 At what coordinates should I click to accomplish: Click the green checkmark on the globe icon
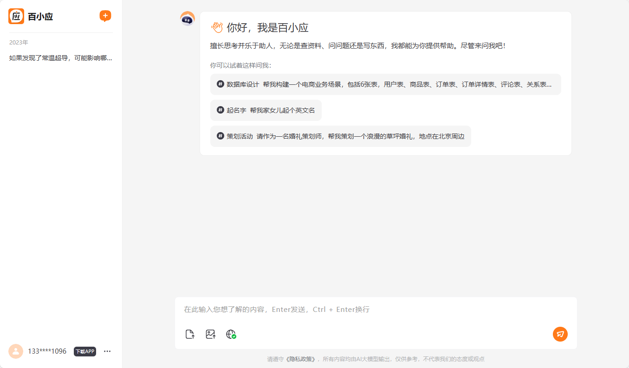pyautogui.click(x=234, y=337)
